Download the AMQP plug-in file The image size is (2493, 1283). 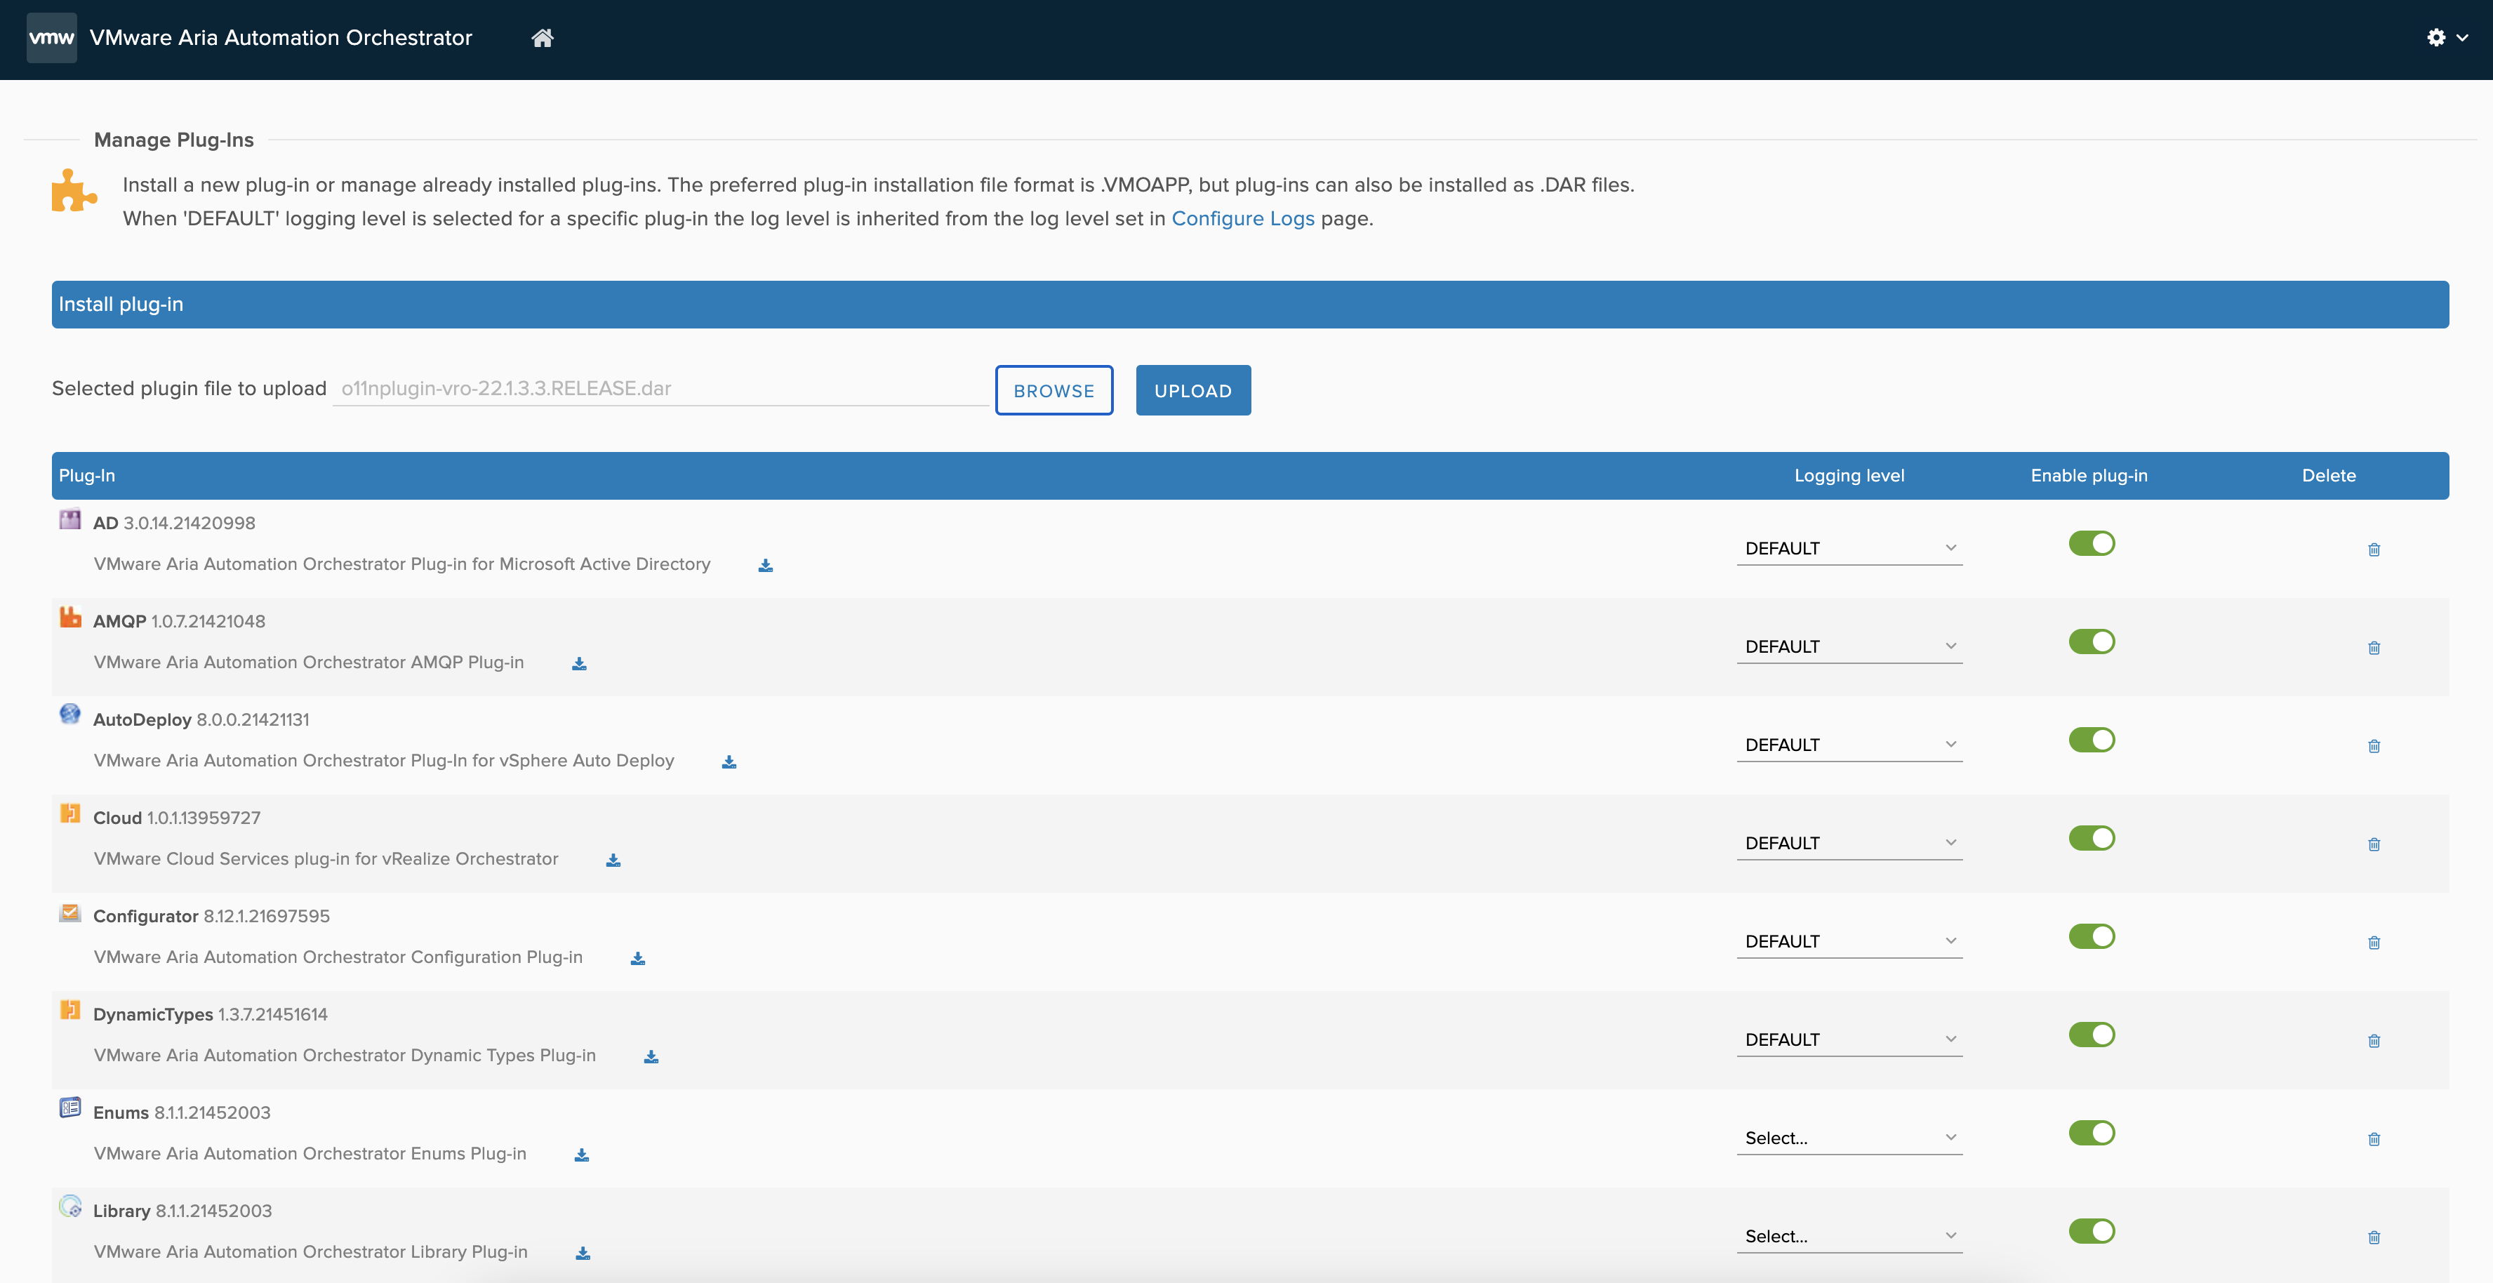579,664
